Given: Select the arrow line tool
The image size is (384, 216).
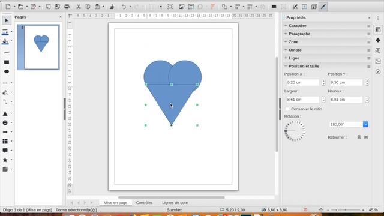Looking at the screenshot, I should [x=5, y=83].
